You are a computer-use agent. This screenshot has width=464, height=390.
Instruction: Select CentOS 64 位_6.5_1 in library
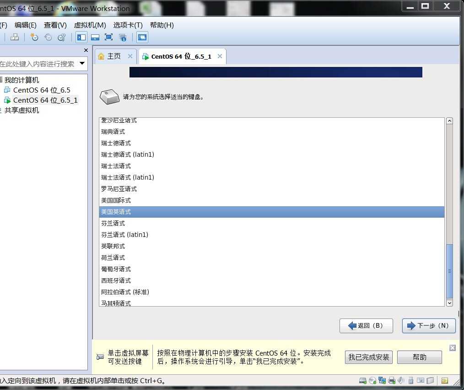45,100
